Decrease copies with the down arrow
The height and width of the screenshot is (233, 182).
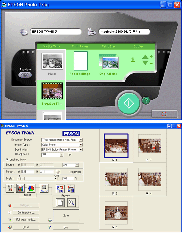pyautogui.click(x=145, y=63)
